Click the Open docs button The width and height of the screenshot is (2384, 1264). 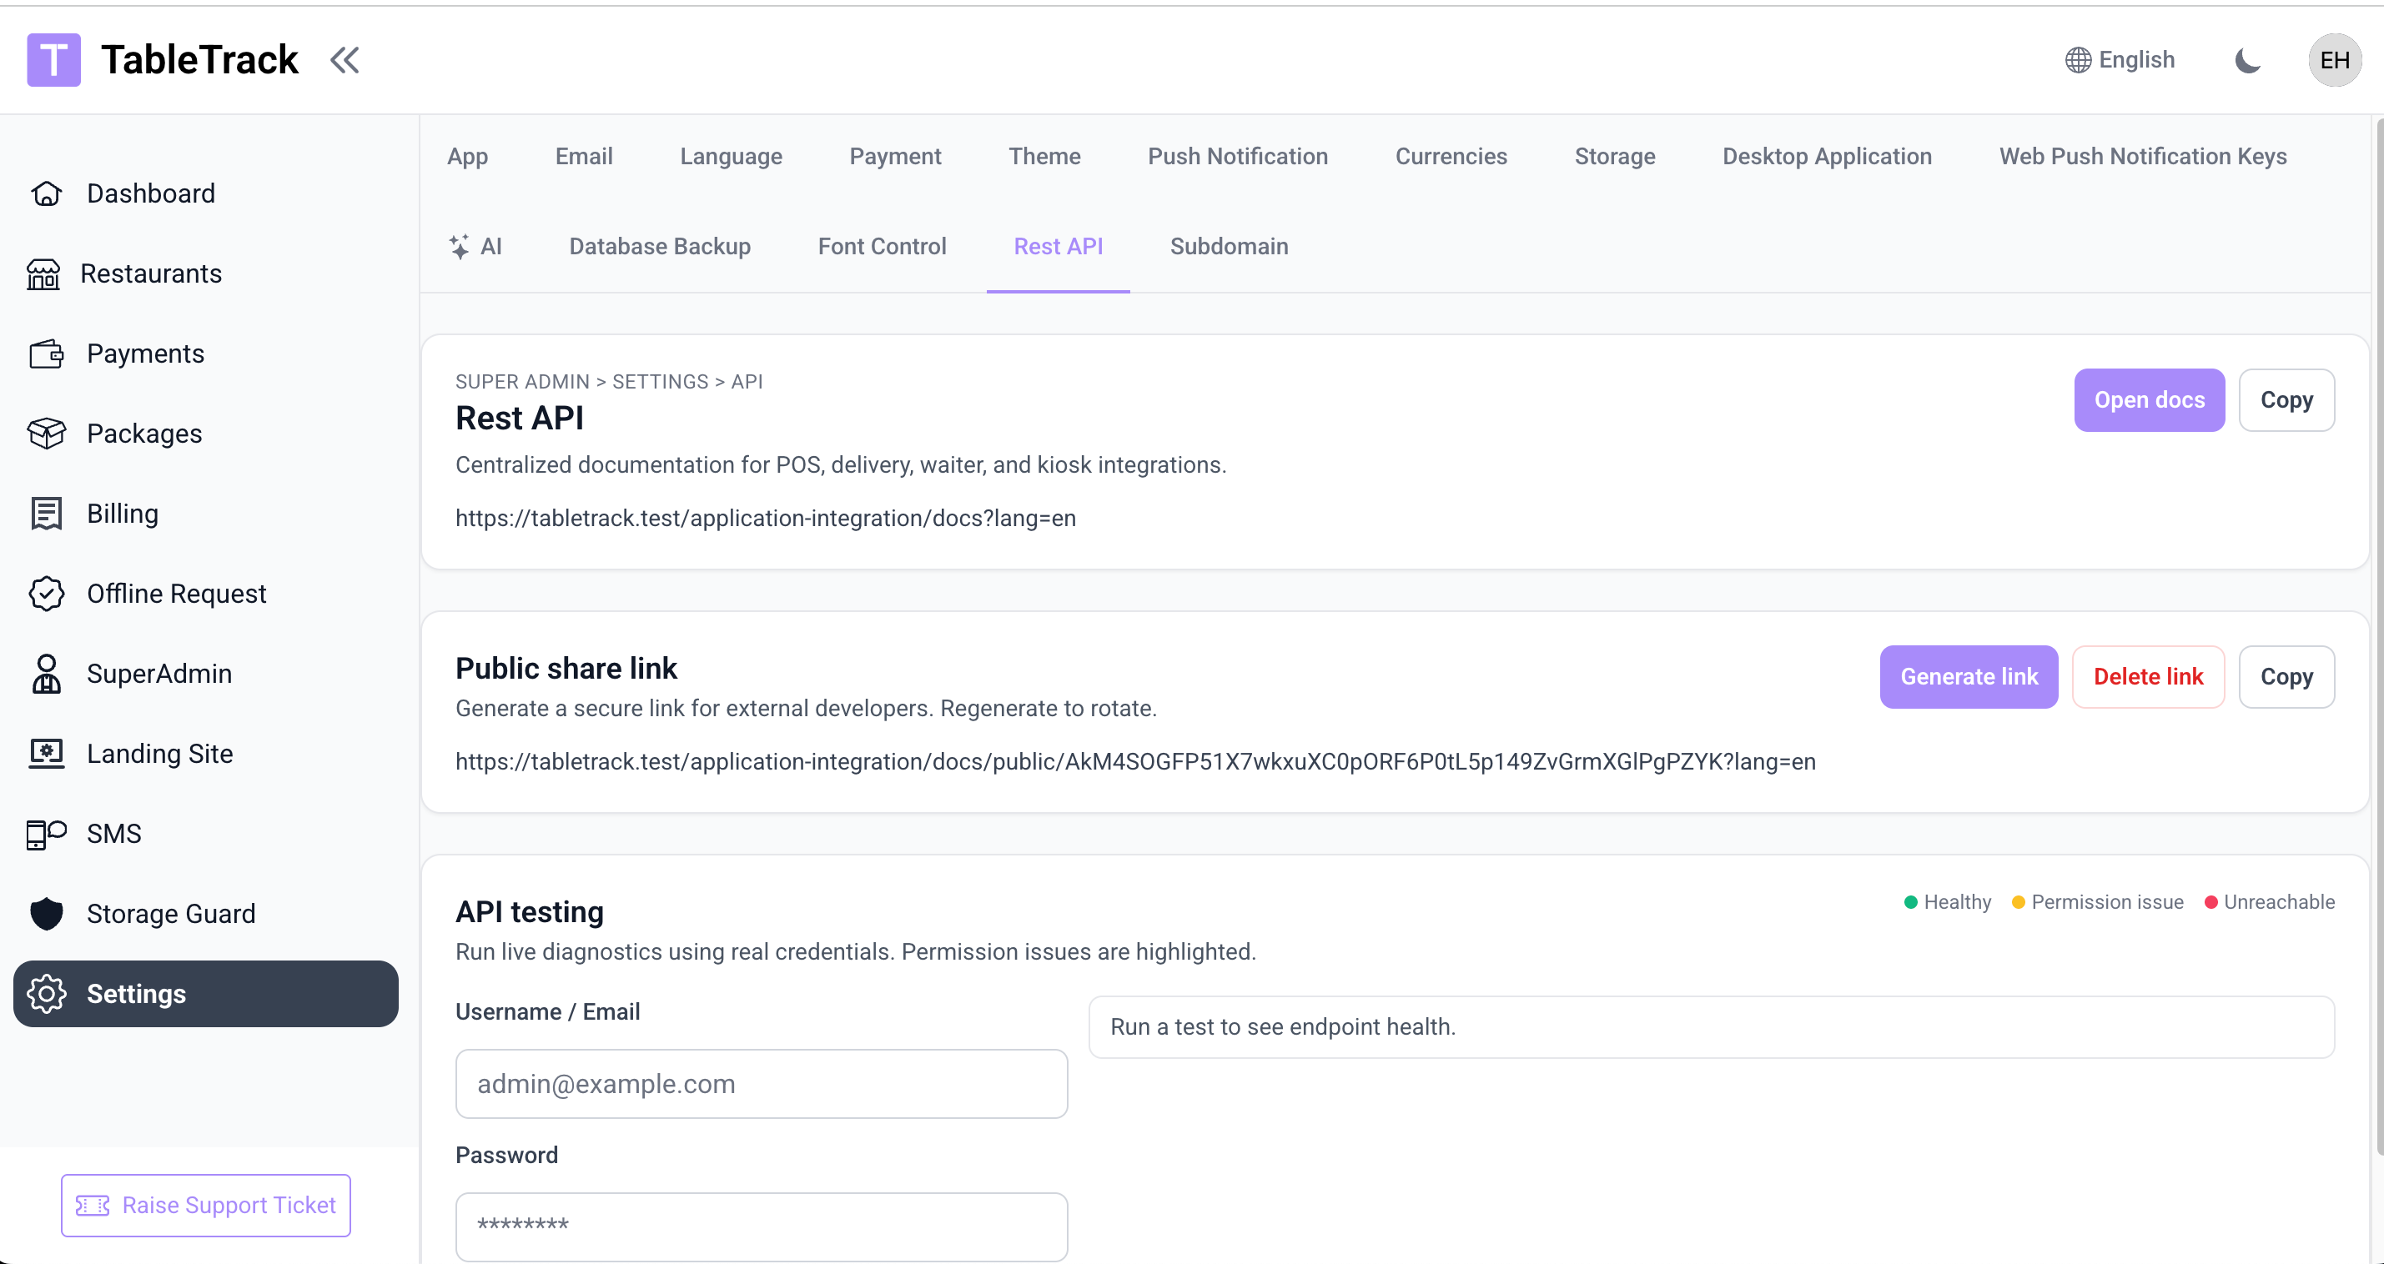click(x=2148, y=399)
